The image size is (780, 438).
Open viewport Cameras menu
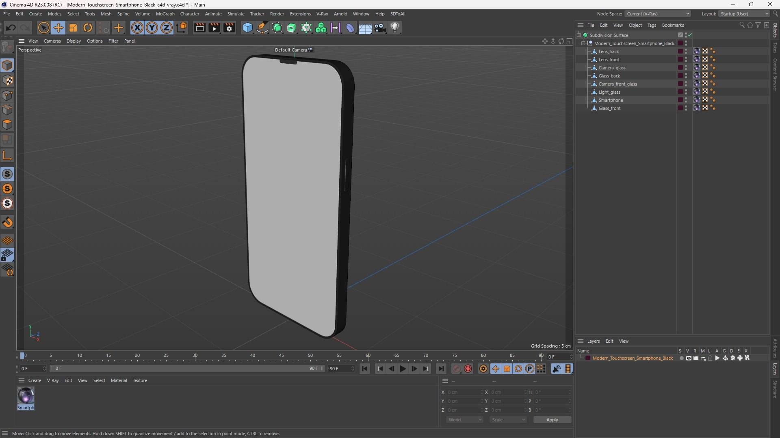pos(52,41)
